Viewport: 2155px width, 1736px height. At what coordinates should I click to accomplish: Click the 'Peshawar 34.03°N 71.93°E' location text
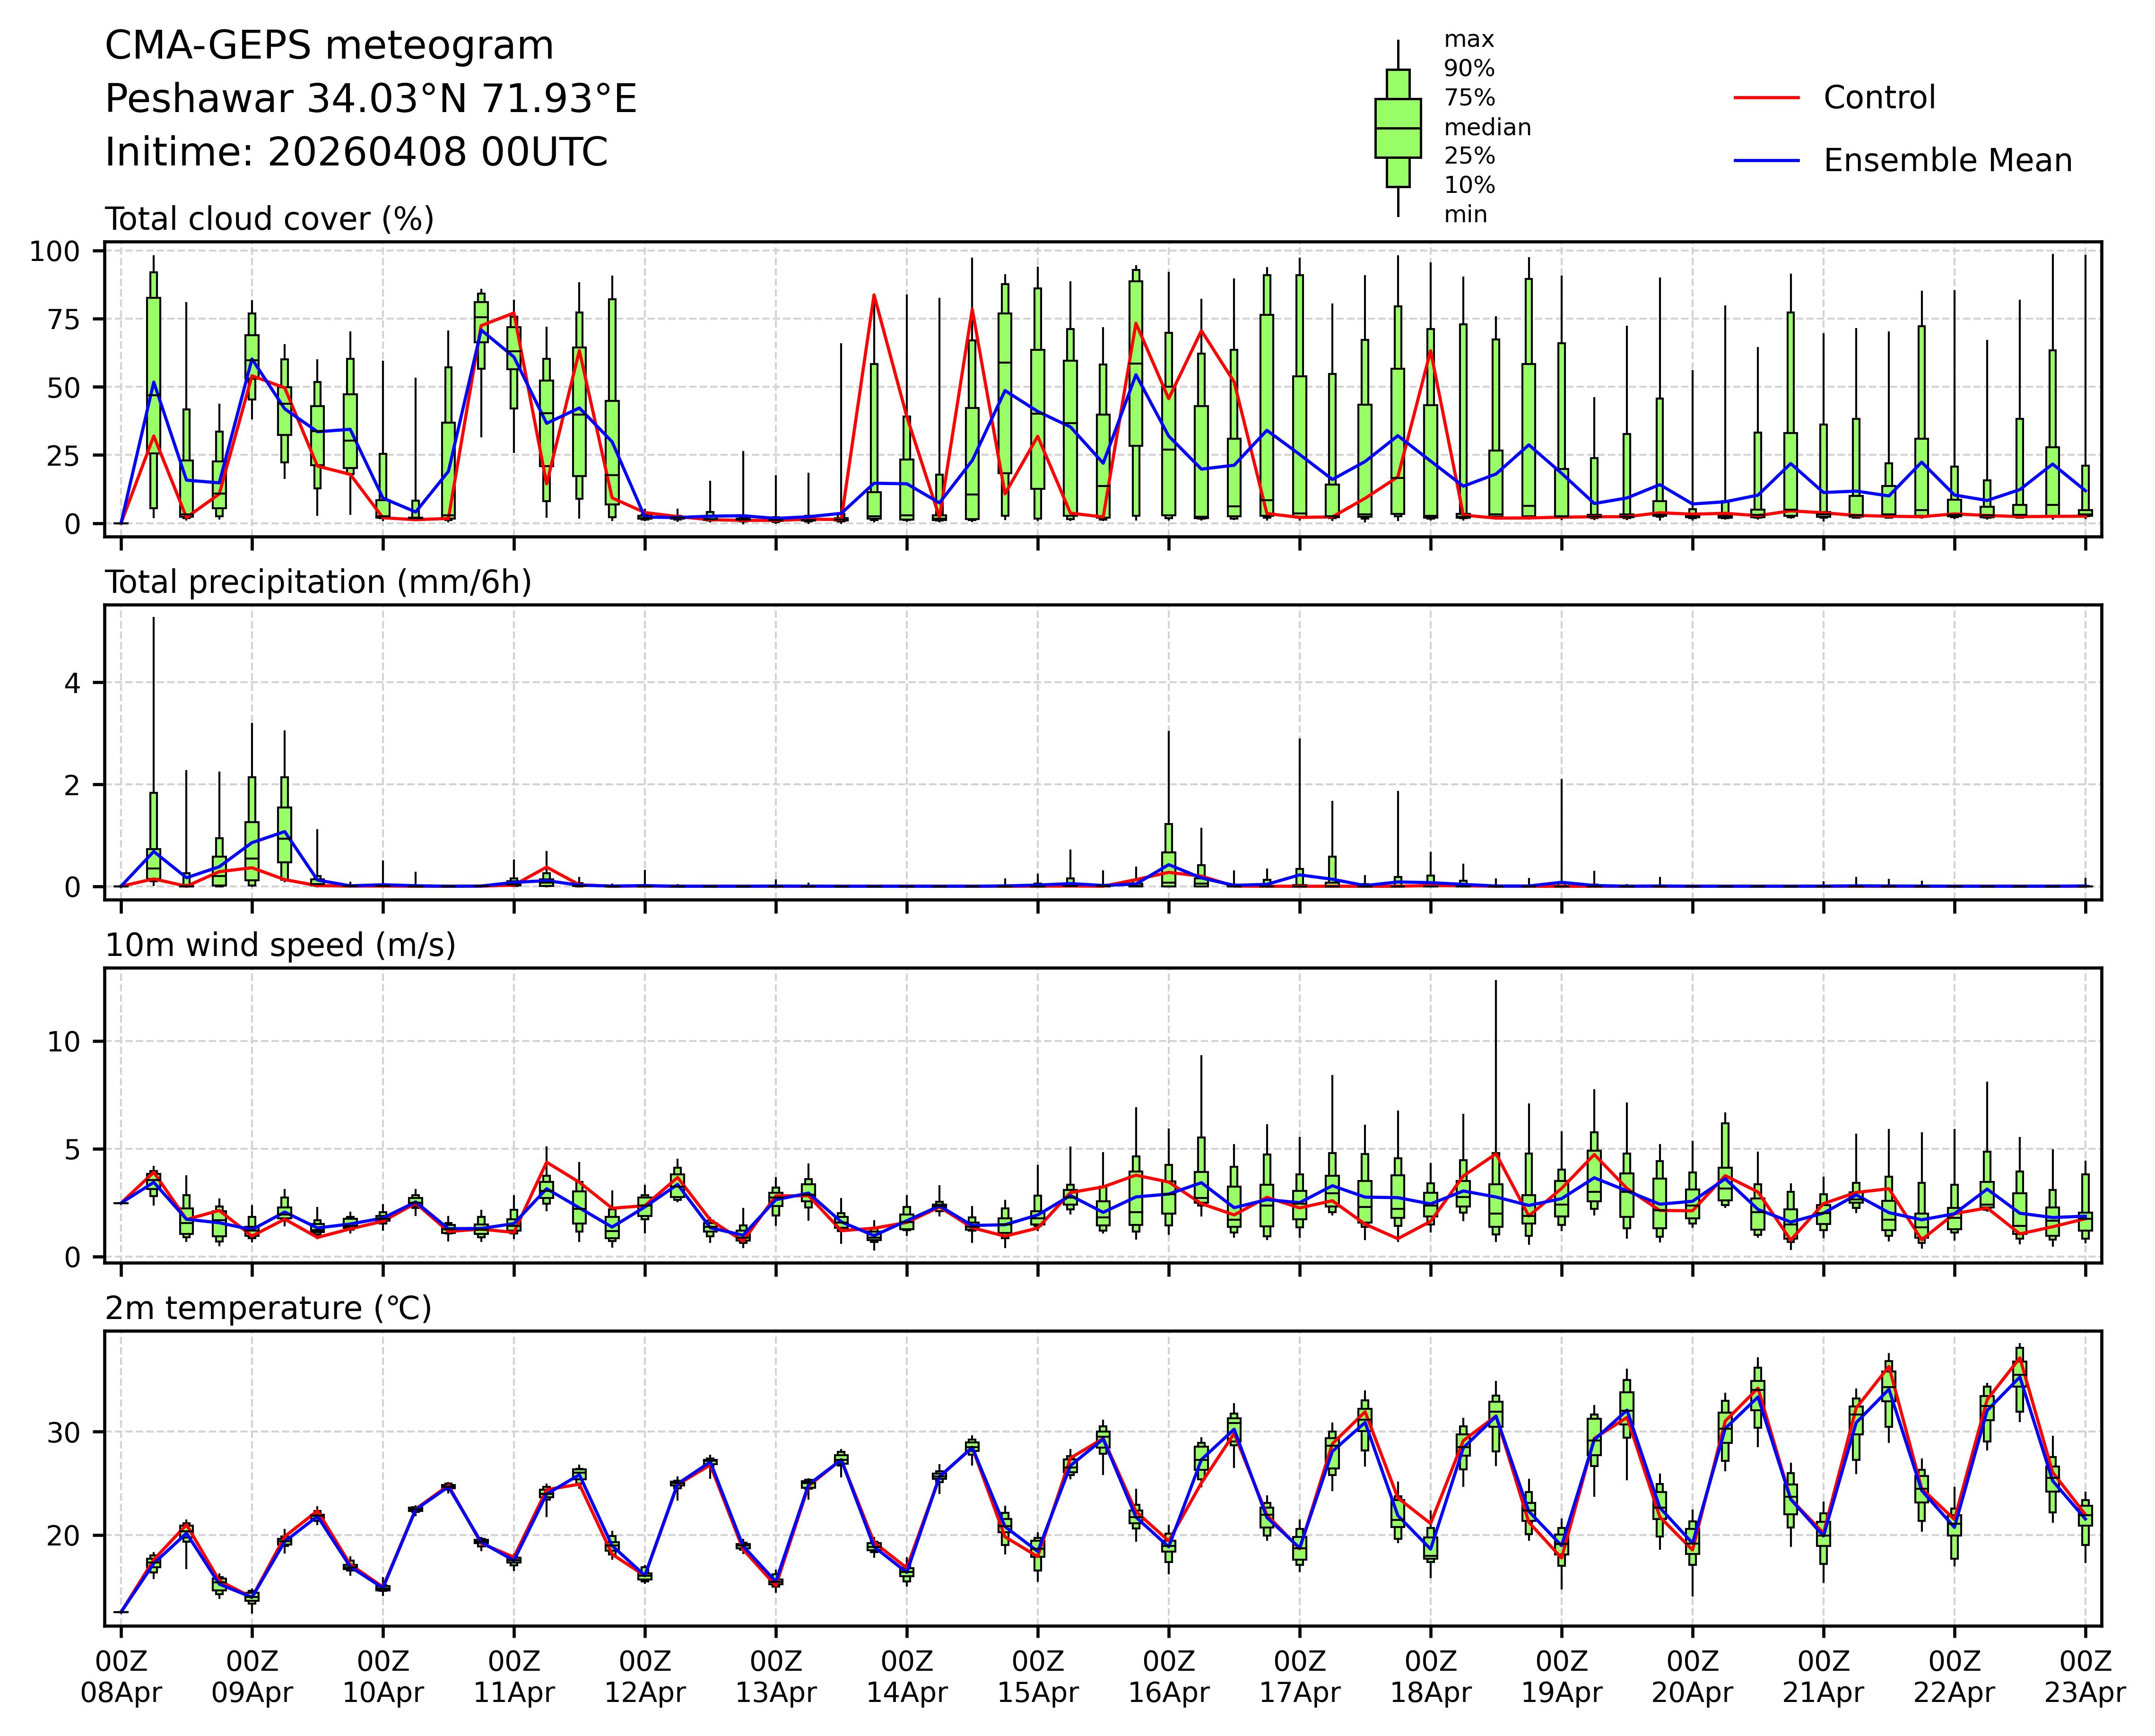click(x=370, y=99)
